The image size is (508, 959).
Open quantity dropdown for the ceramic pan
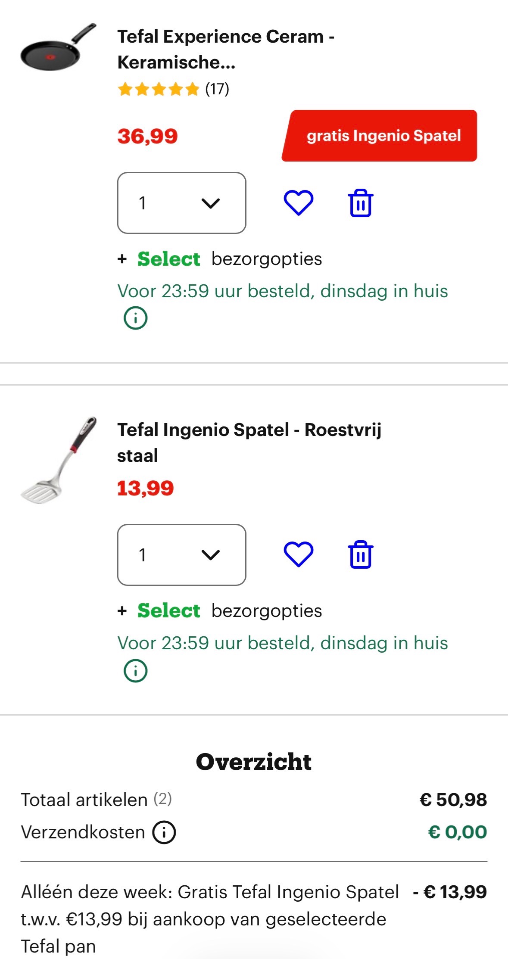[182, 203]
